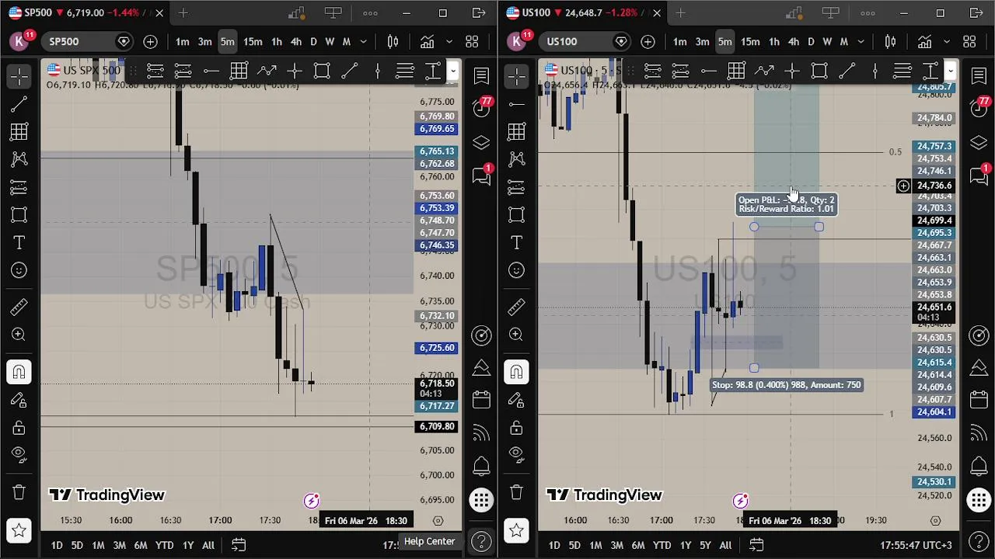Screen dimensions: 995x559
Task: Select table grid tool in US100 favorites toolbar
Action: pyautogui.click(x=736, y=71)
